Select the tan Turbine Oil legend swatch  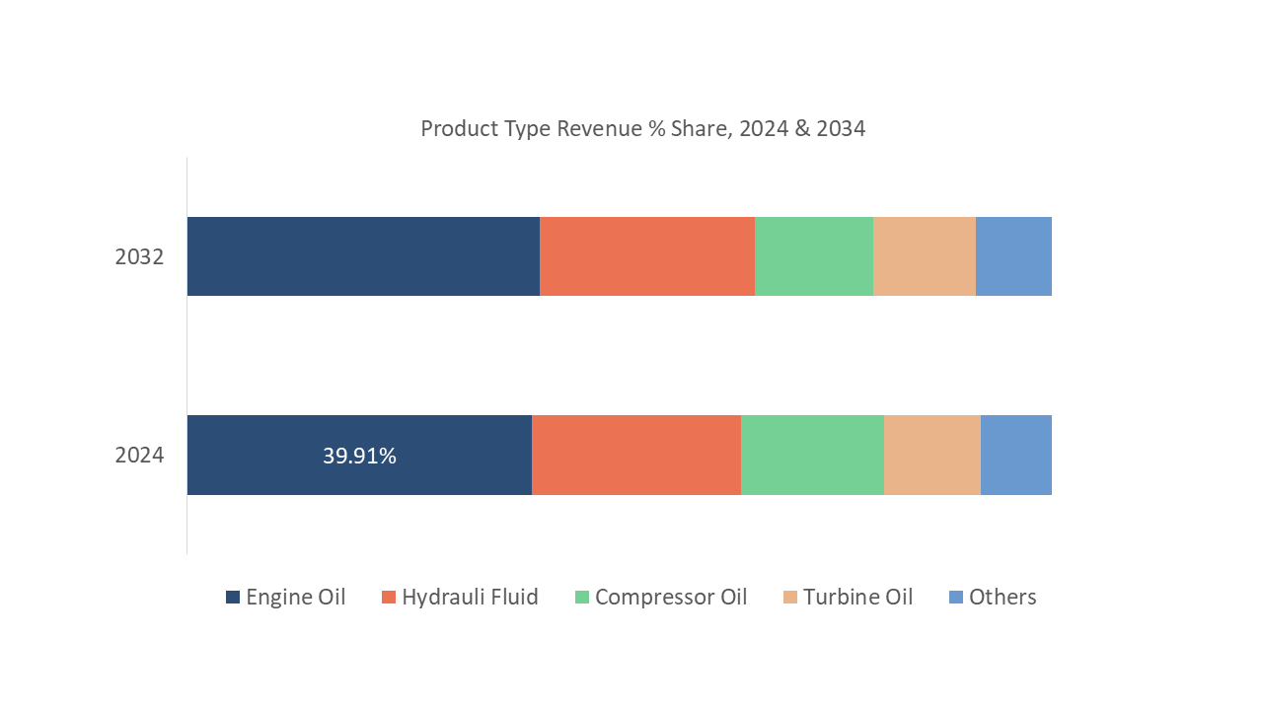790,598
